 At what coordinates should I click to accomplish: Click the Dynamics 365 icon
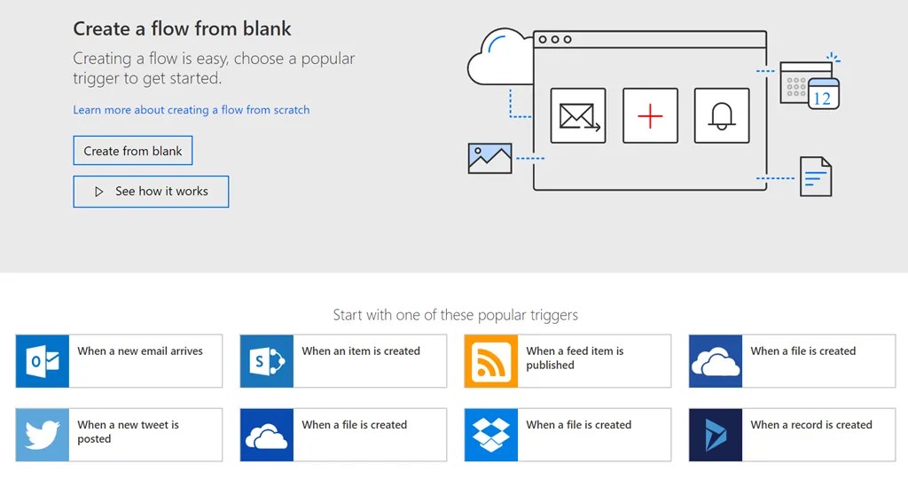tap(716, 435)
